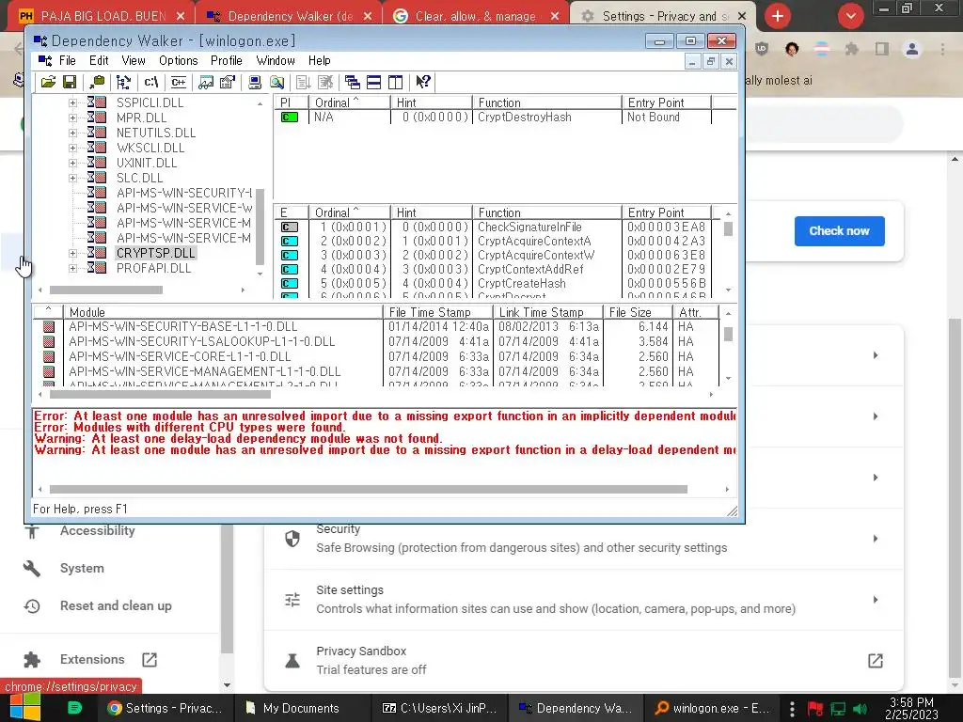Click the Check now button

tap(839, 231)
